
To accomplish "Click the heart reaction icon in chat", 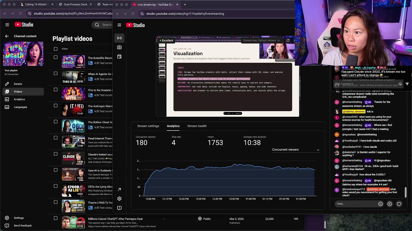I will tap(399, 204).
